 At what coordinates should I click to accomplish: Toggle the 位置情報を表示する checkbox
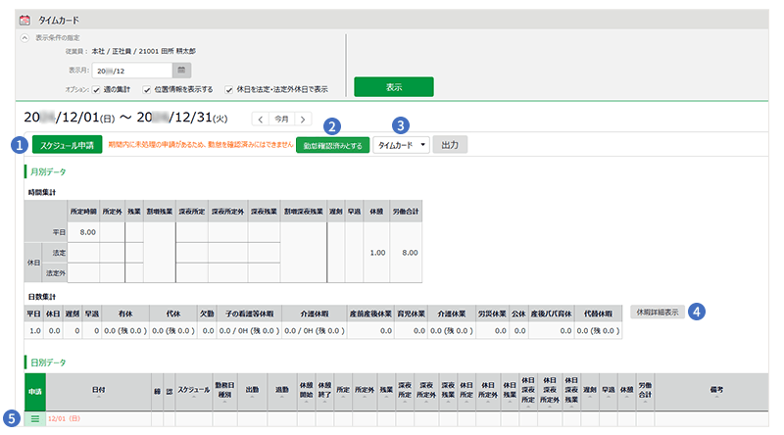tap(147, 88)
